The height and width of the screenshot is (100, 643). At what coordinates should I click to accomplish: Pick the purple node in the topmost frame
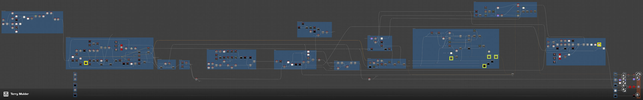498,16
